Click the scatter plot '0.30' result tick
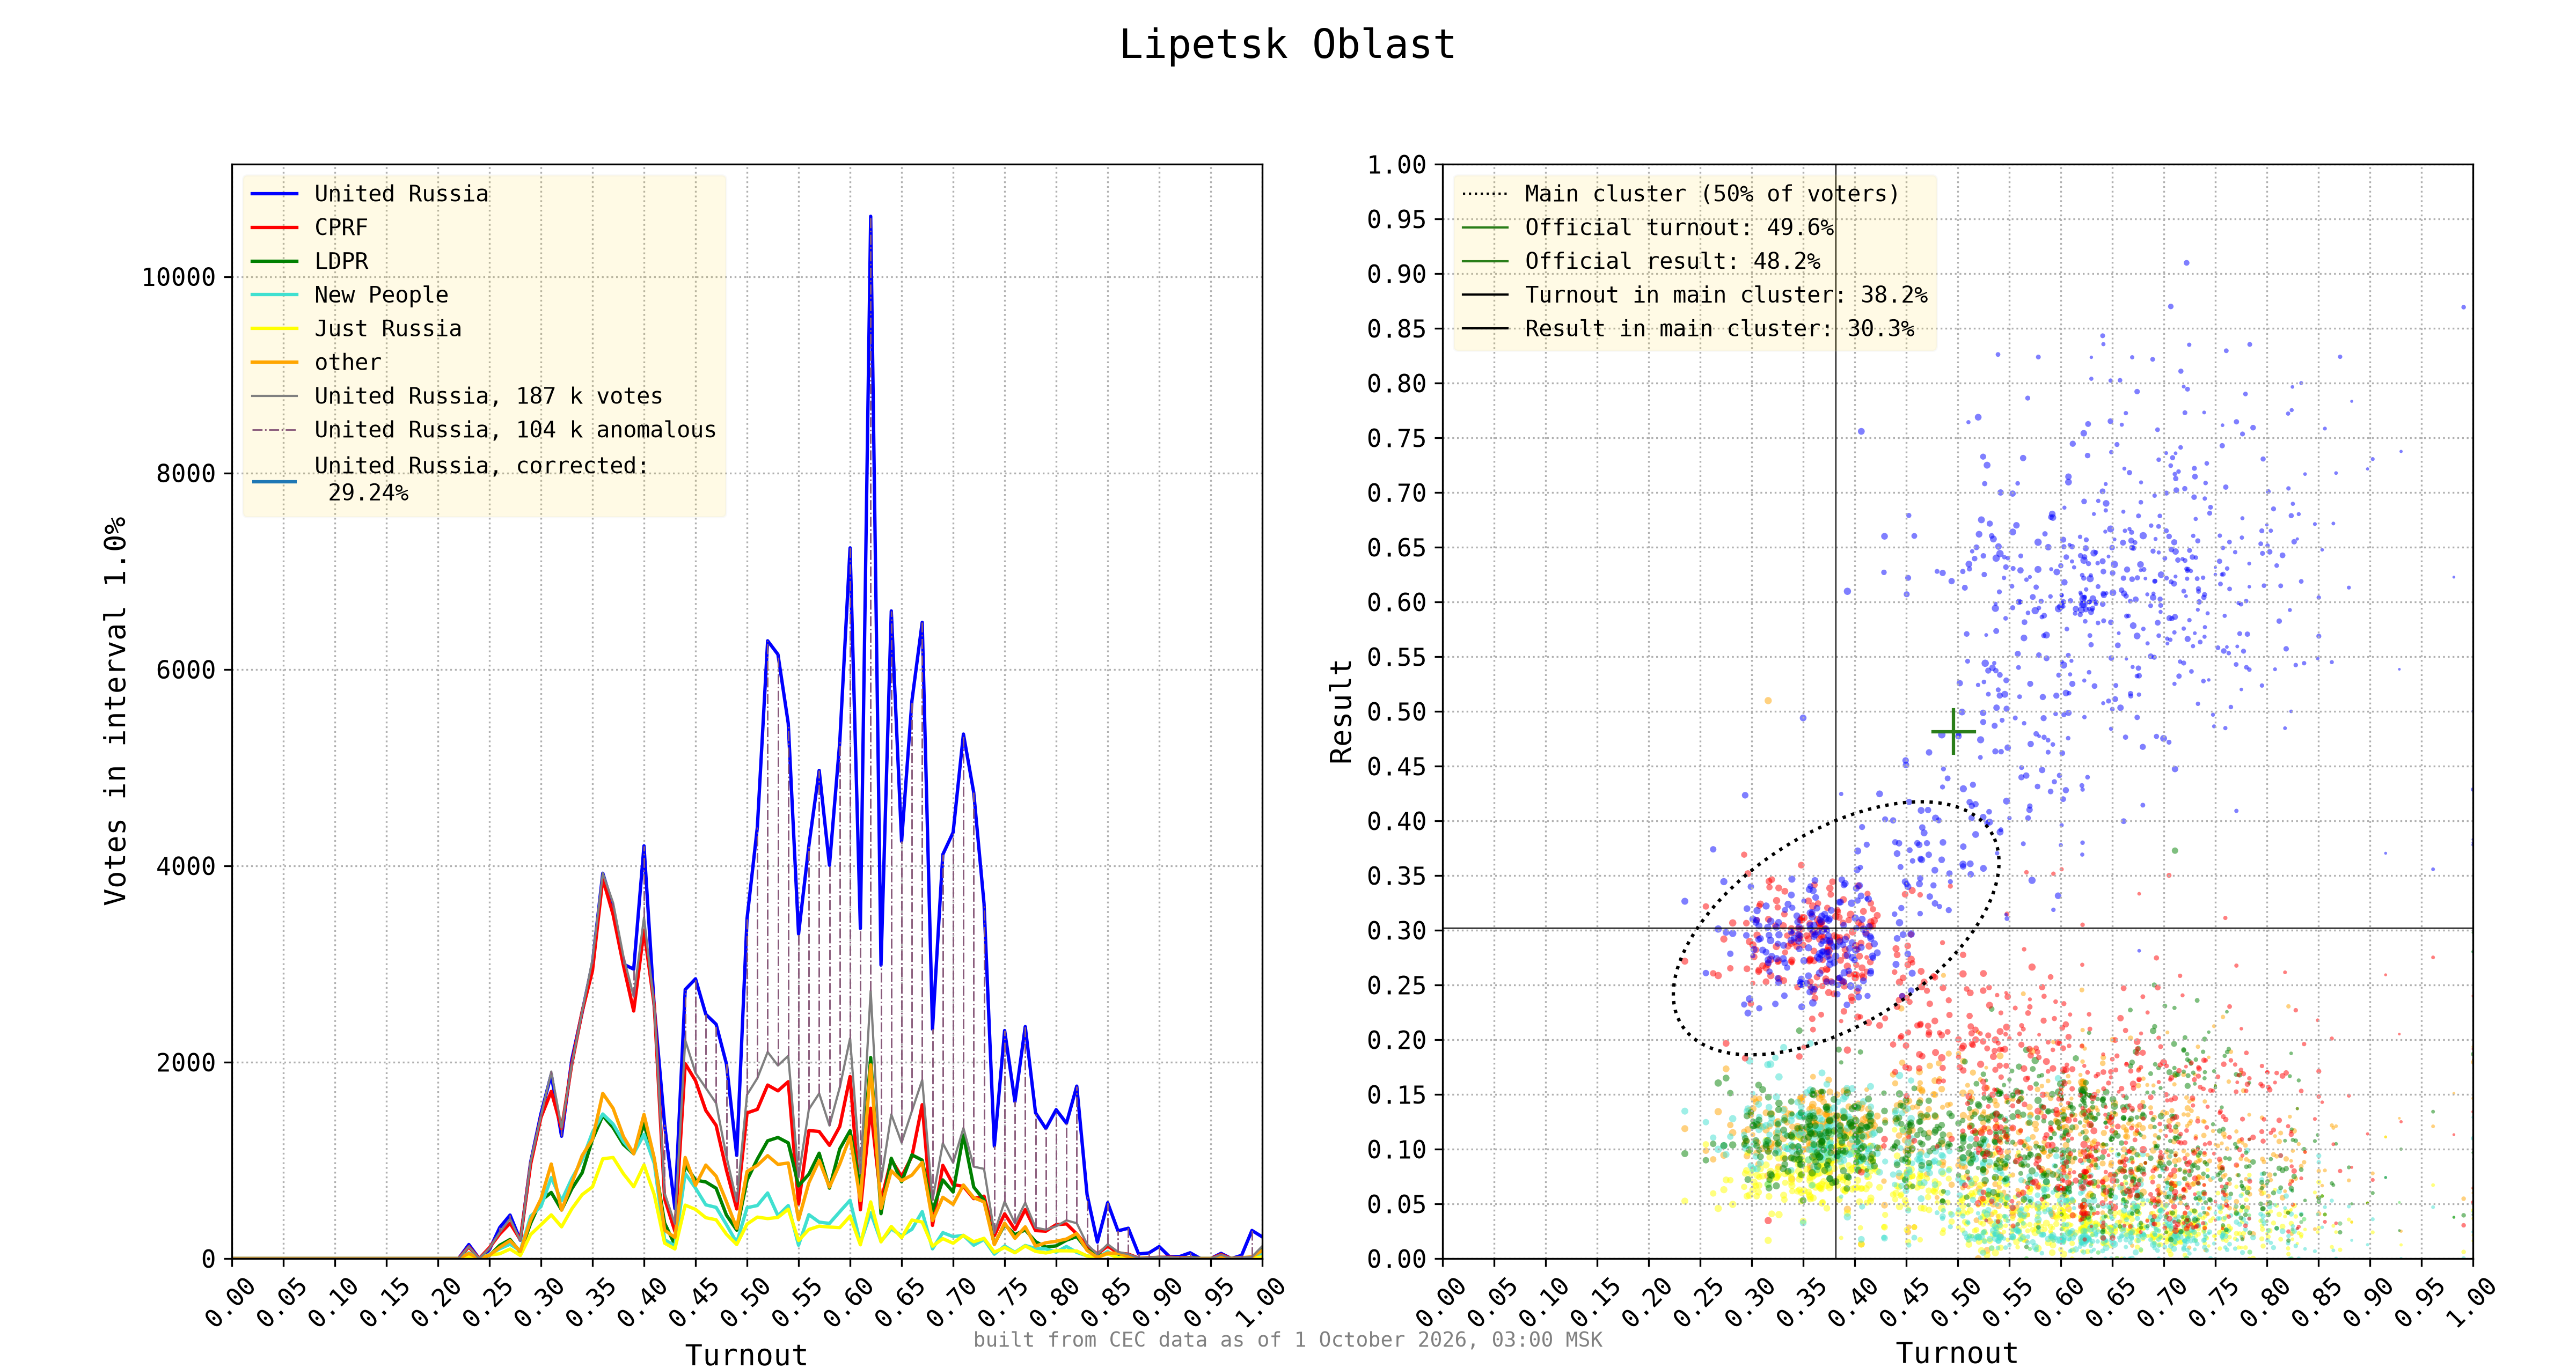2576x1368 pixels. click(x=1396, y=931)
